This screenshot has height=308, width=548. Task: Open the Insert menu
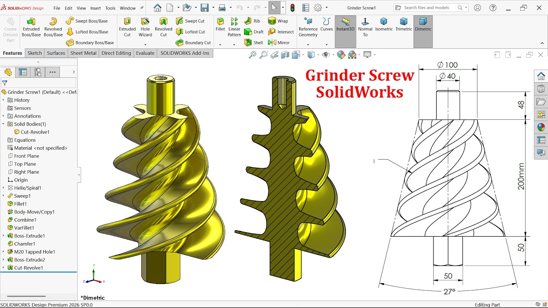pyautogui.click(x=95, y=8)
